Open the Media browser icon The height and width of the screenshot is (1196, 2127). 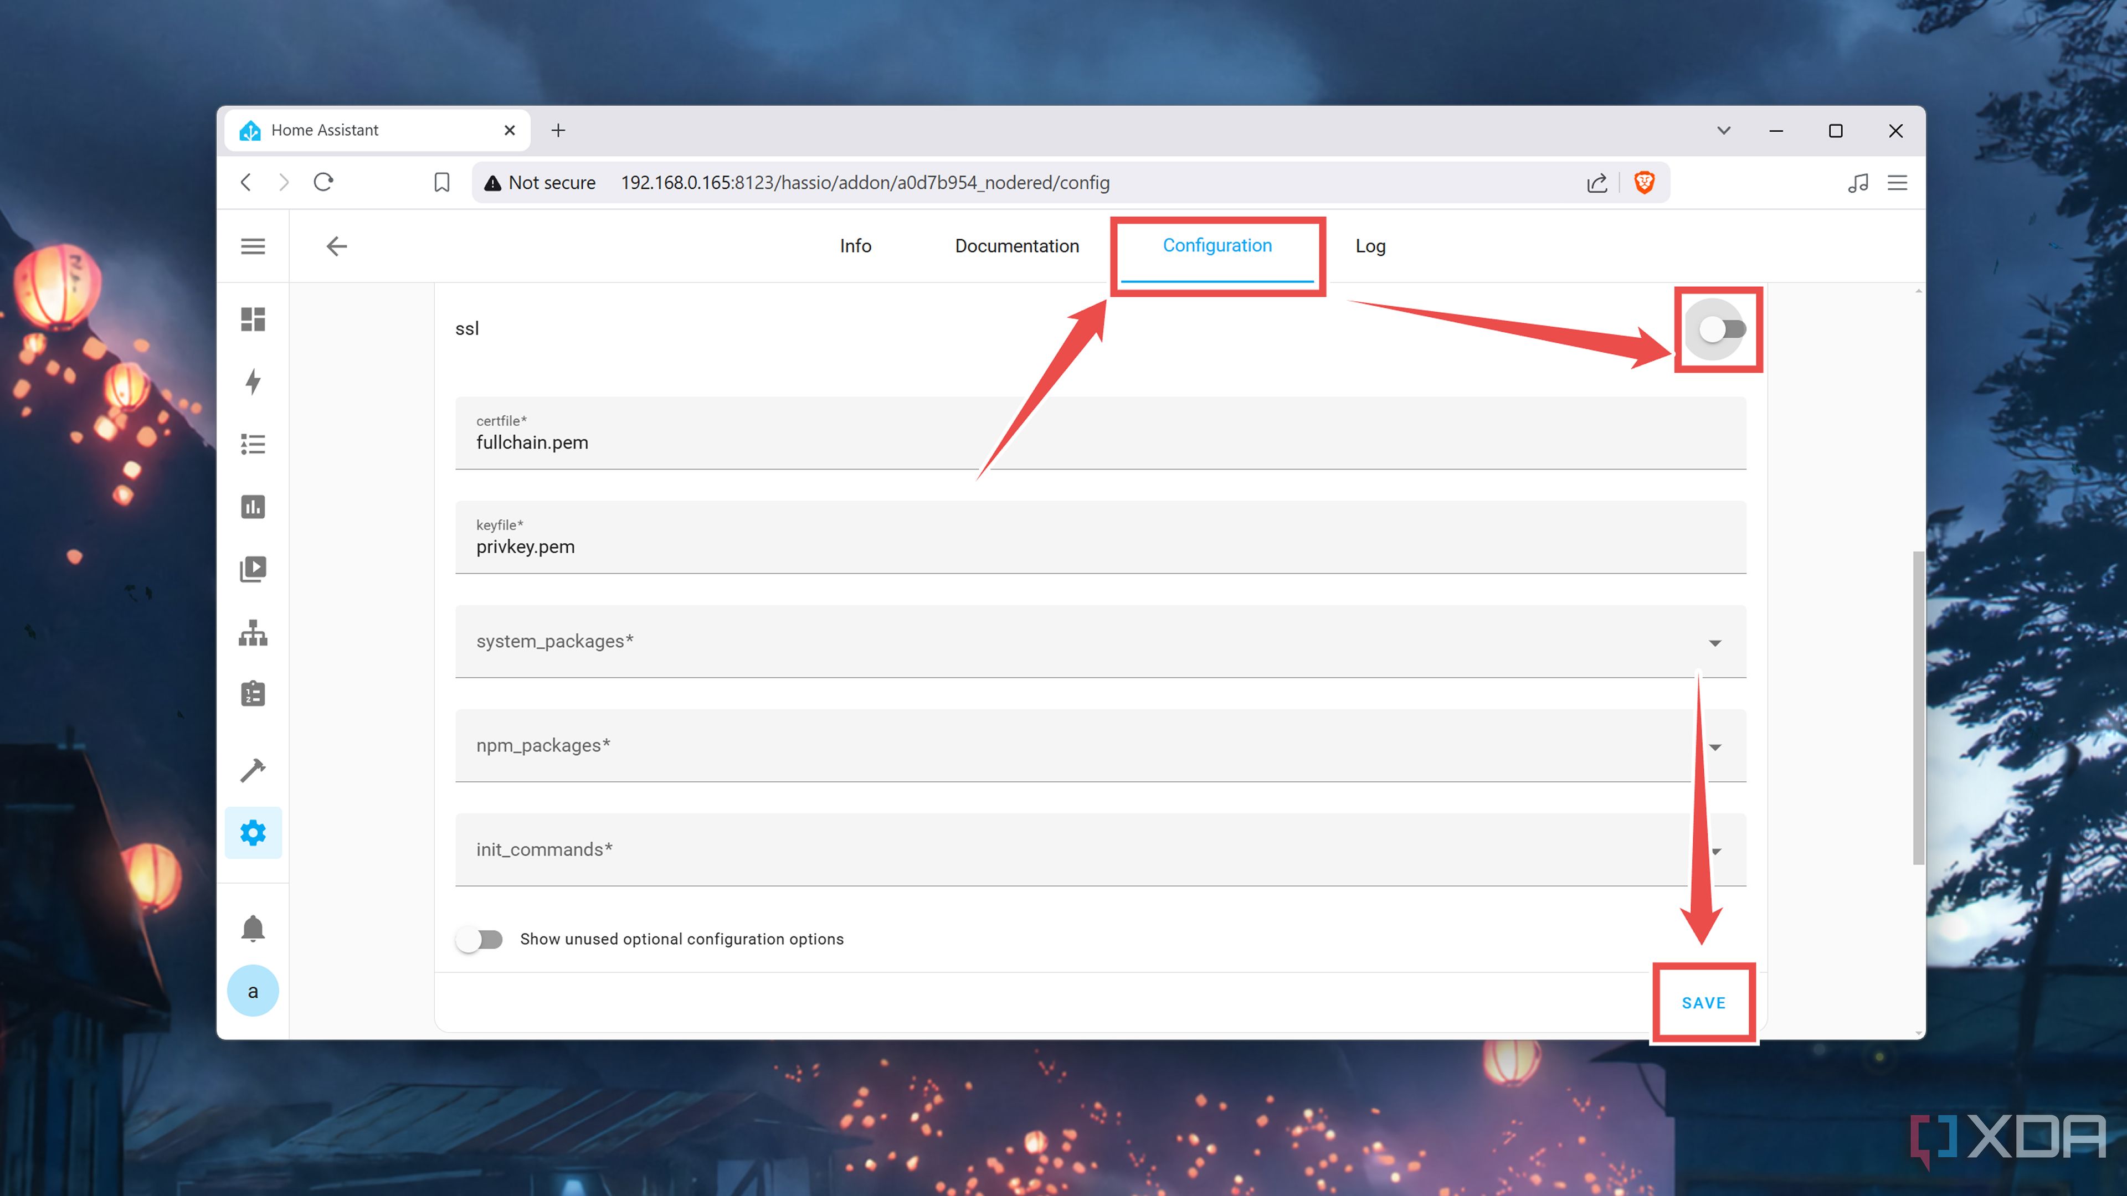(254, 568)
